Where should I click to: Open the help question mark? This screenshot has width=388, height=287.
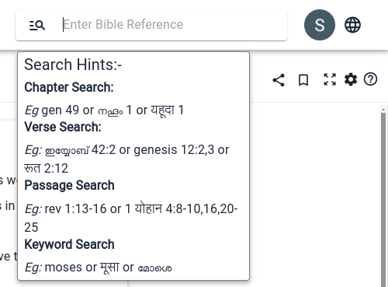click(370, 79)
